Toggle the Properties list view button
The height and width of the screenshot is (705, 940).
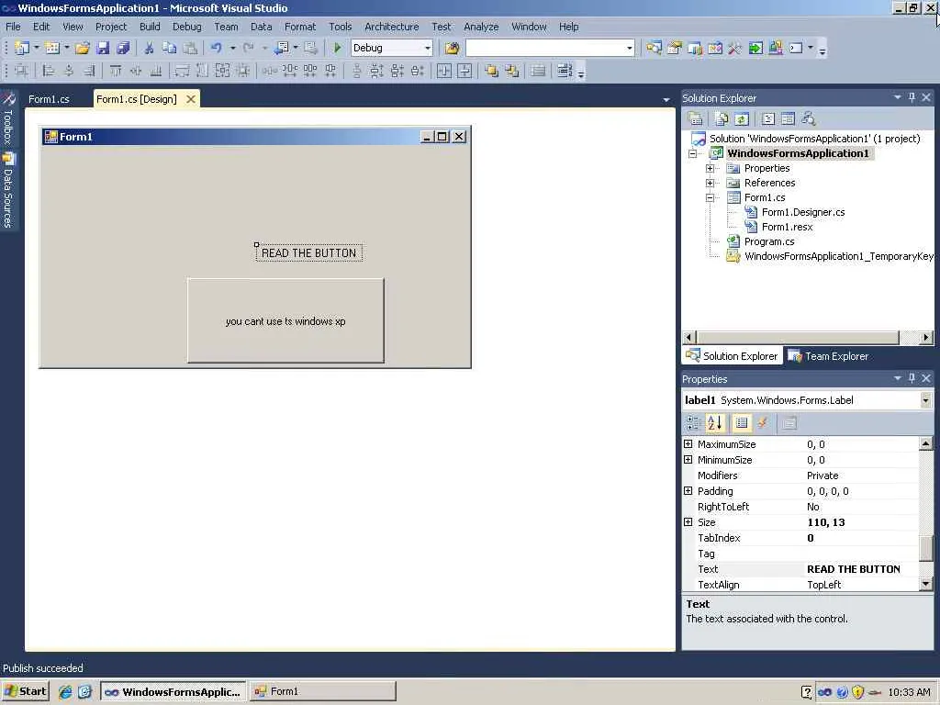[742, 423]
